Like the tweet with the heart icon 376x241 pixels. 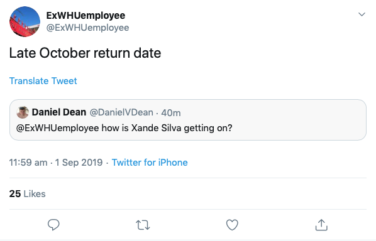click(x=232, y=225)
